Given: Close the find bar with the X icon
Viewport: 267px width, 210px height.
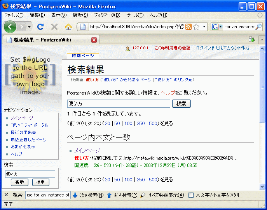Looking at the screenshot, I should click(6, 195).
